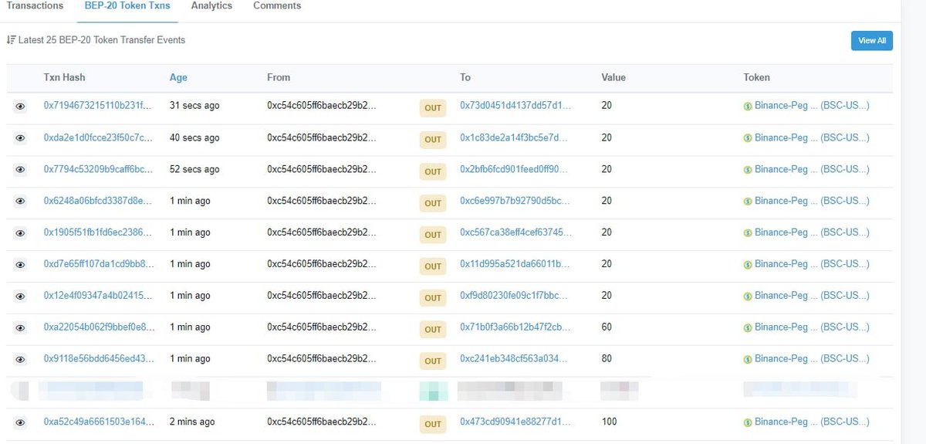Open txn hash 0x9118e56bdd6456ed43

click(99, 359)
